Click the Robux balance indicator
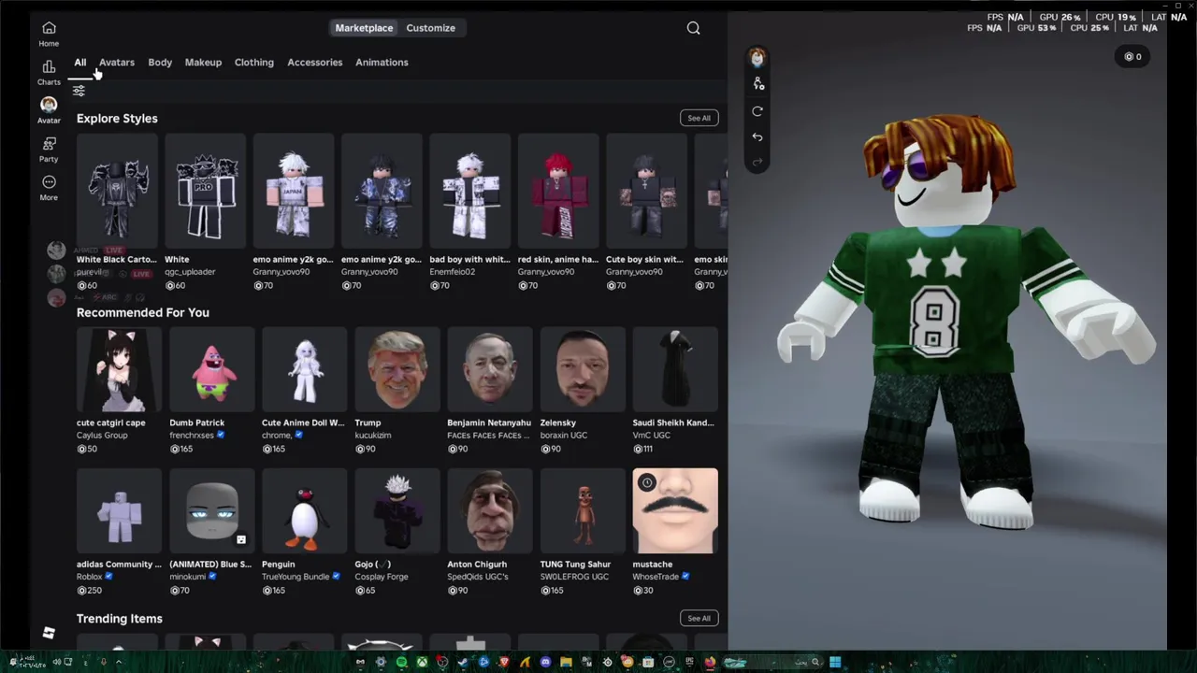Viewport: 1197px width, 673px height. pyautogui.click(x=1132, y=57)
